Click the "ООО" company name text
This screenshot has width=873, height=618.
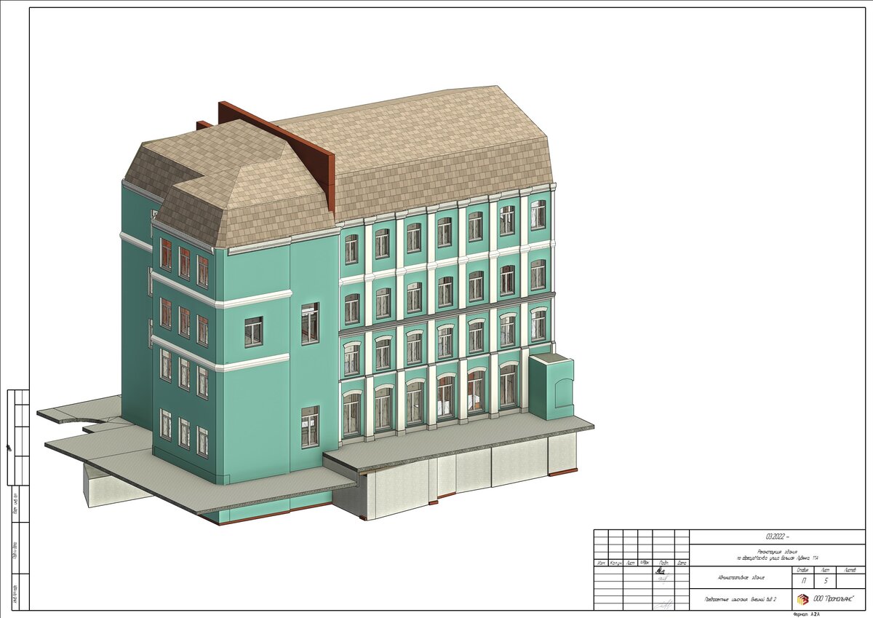pyautogui.click(x=833, y=598)
